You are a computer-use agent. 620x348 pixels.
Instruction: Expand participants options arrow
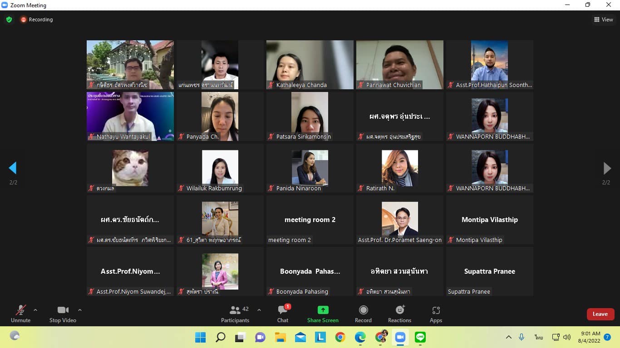259,310
